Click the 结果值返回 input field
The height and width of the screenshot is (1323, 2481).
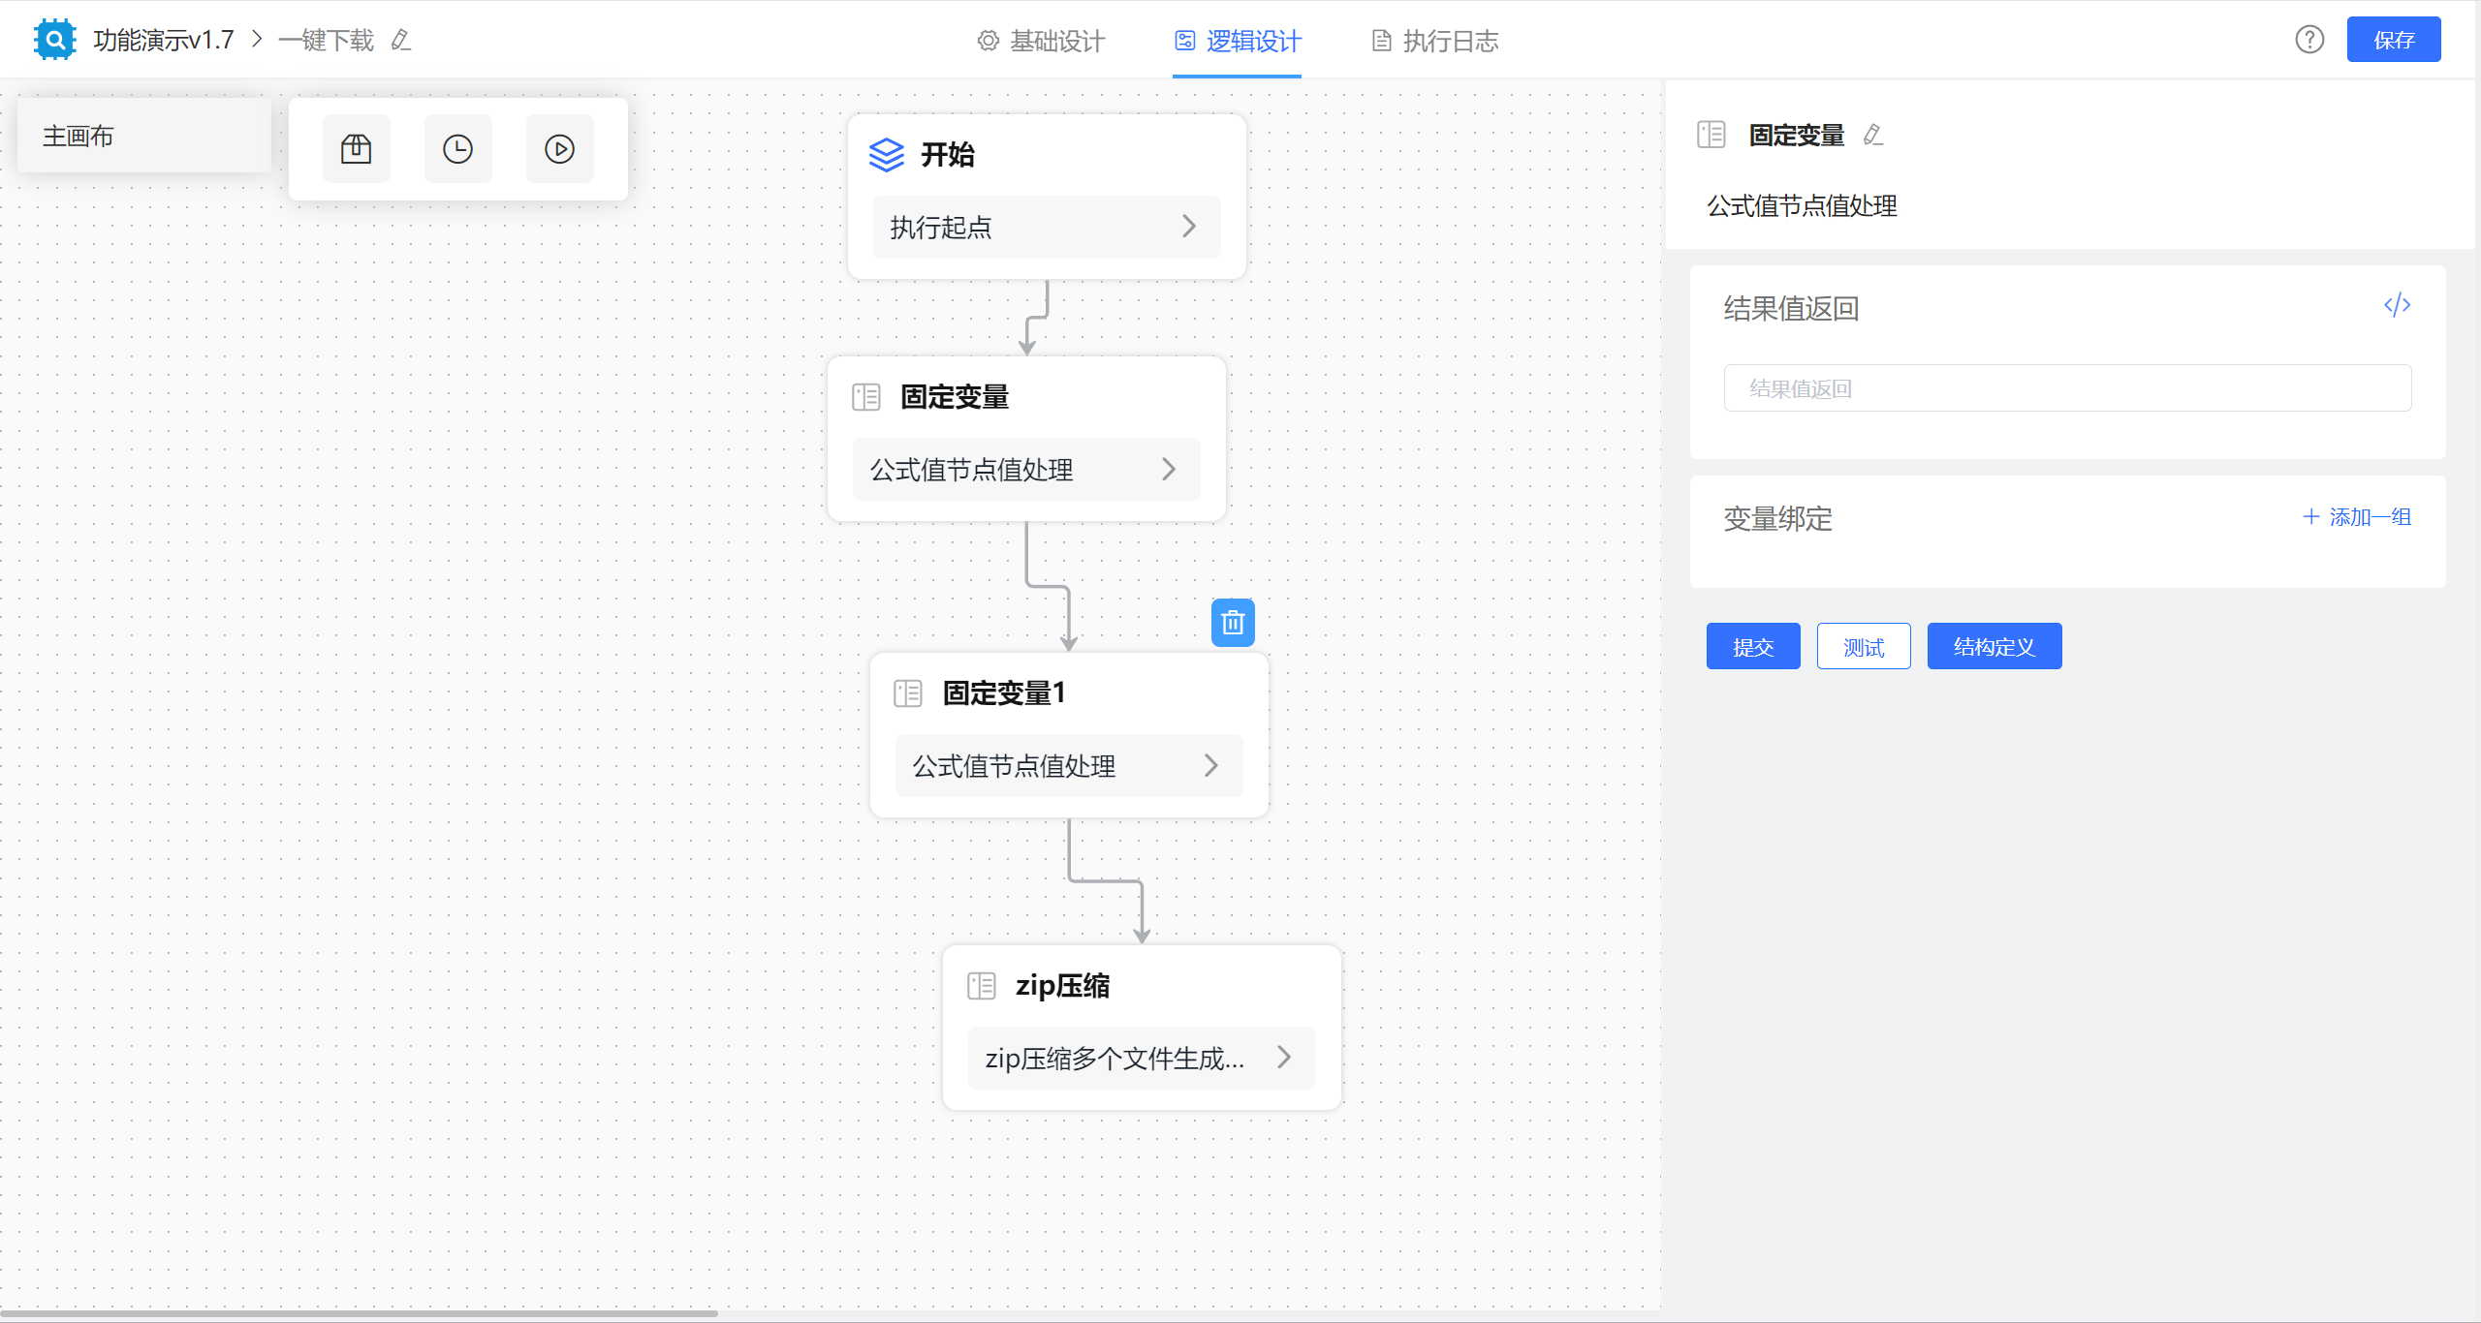pyautogui.click(x=2067, y=387)
